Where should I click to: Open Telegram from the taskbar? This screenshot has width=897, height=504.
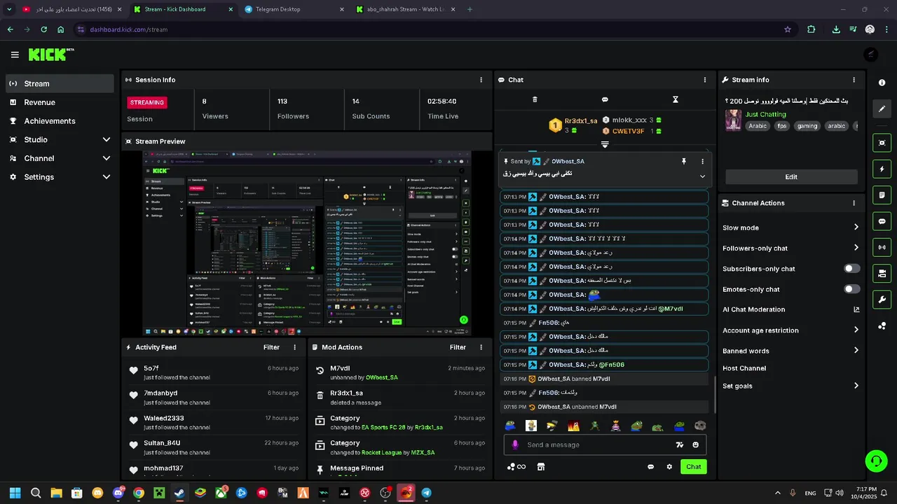tap(426, 493)
